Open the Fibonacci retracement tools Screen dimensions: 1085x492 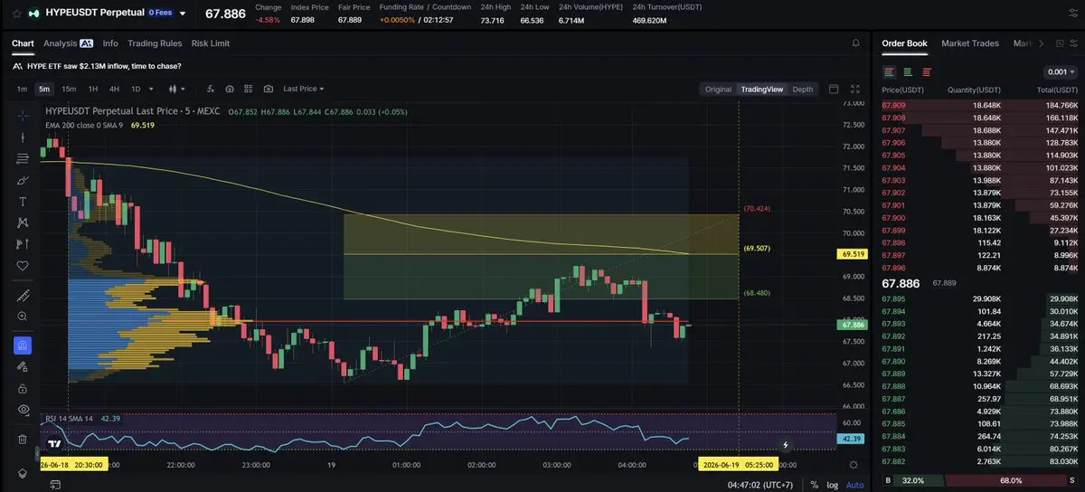[x=23, y=159]
